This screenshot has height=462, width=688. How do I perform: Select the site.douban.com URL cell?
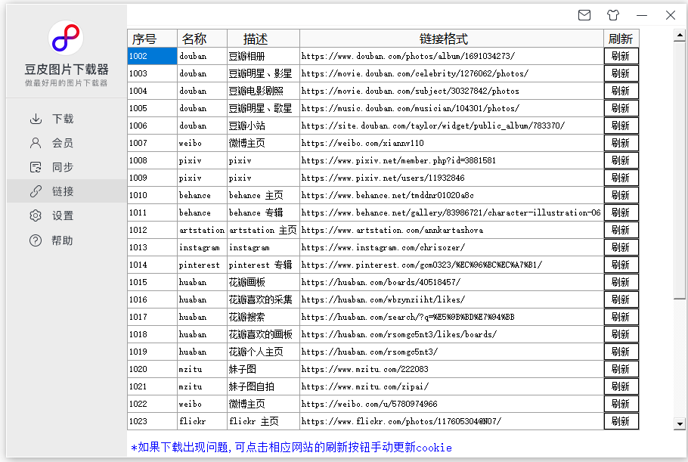(x=451, y=126)
